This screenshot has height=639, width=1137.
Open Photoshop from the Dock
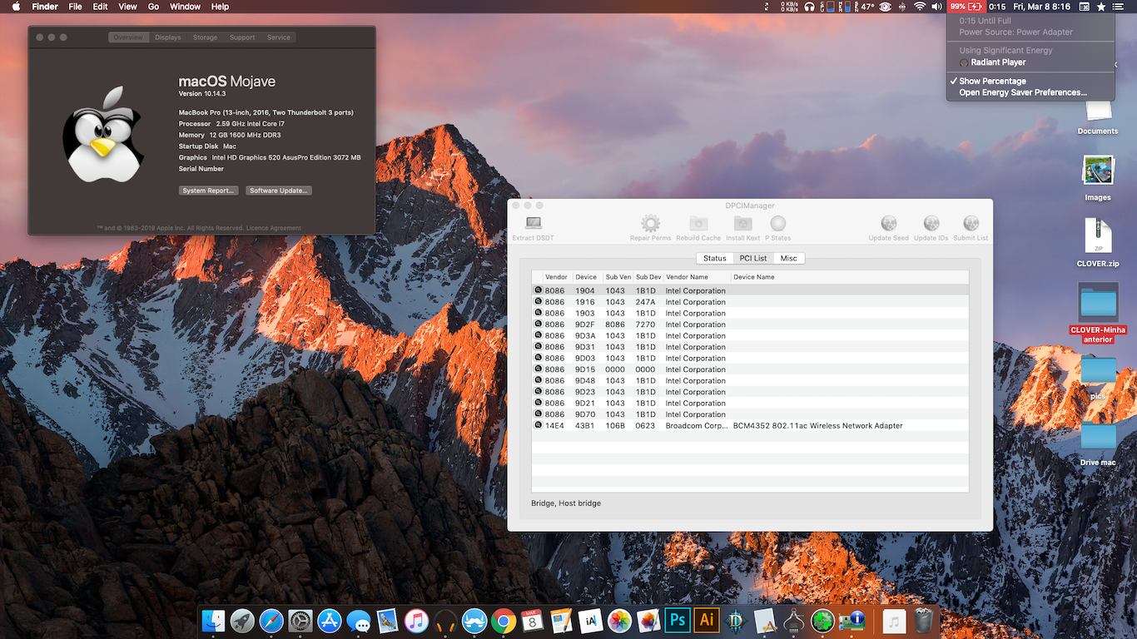(678, 620)
